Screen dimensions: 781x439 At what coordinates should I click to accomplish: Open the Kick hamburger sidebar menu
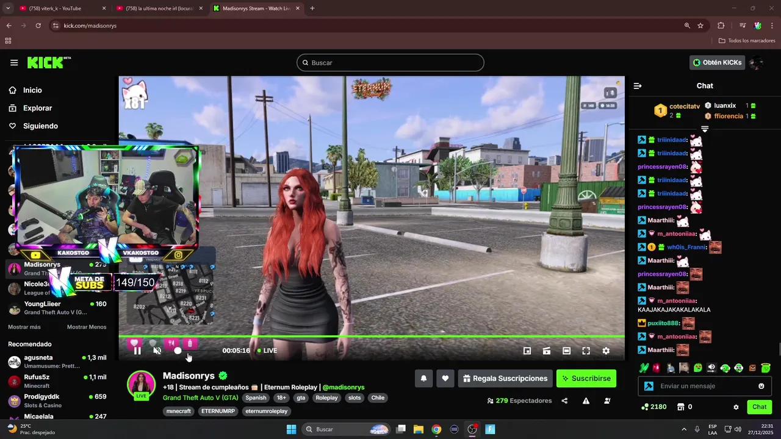pyautogui.click(x=14, y=63)
